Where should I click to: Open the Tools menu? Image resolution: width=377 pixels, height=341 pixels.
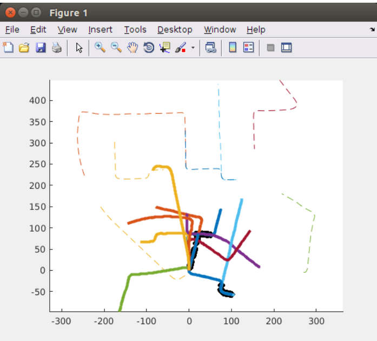pyautogui.click(x=135, y=30)
